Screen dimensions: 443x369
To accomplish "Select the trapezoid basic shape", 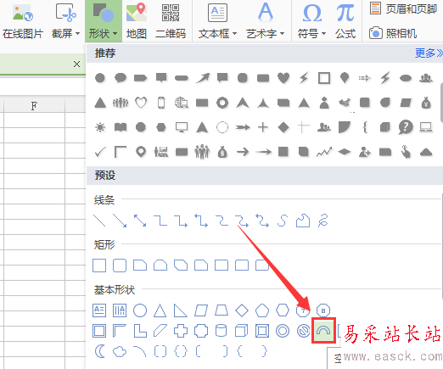I will [x=222, y=310].
